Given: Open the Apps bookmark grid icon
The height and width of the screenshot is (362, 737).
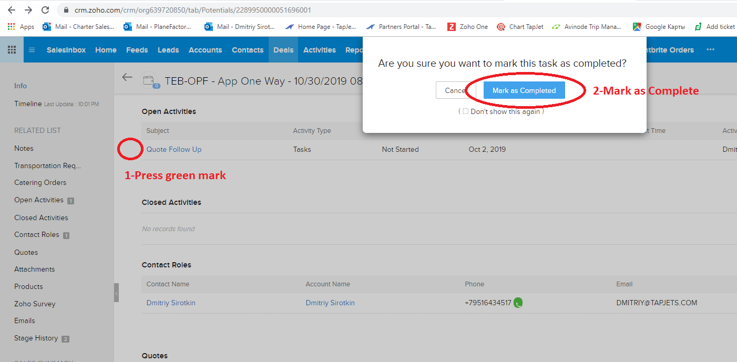Looking at the screenshot, I should (12, 26).
